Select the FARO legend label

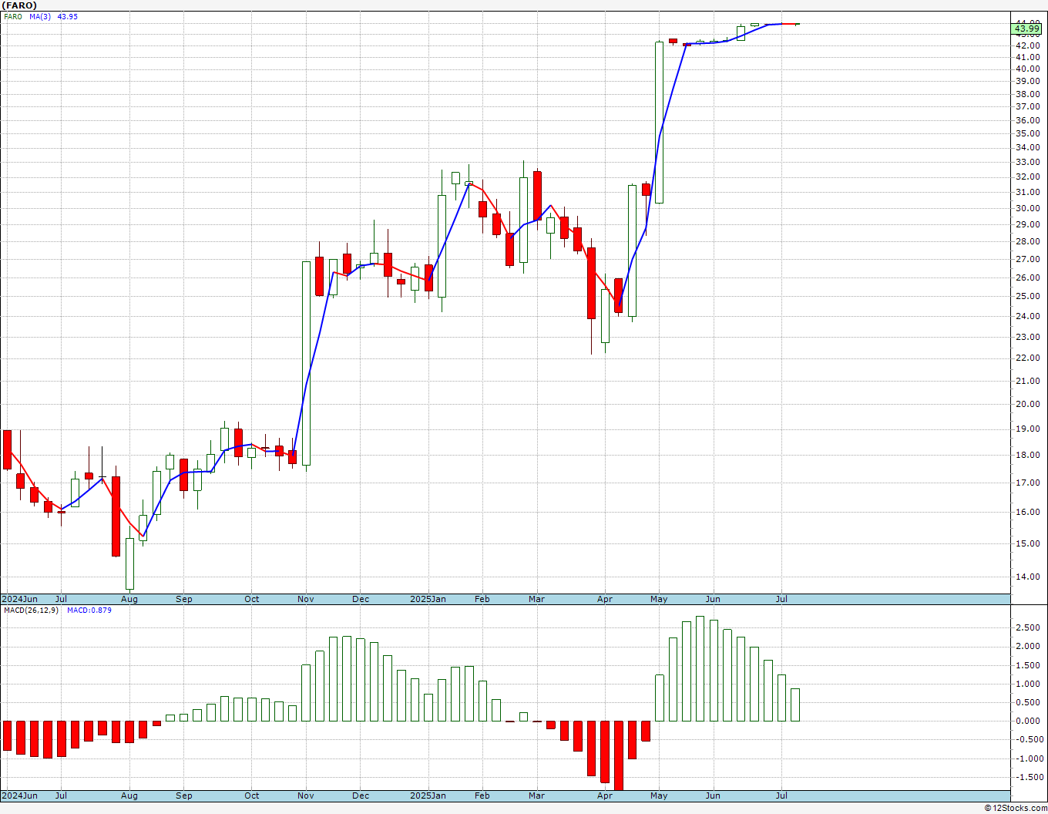(12, 16)
